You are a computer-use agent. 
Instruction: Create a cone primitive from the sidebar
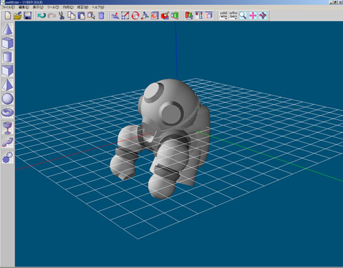8,29
